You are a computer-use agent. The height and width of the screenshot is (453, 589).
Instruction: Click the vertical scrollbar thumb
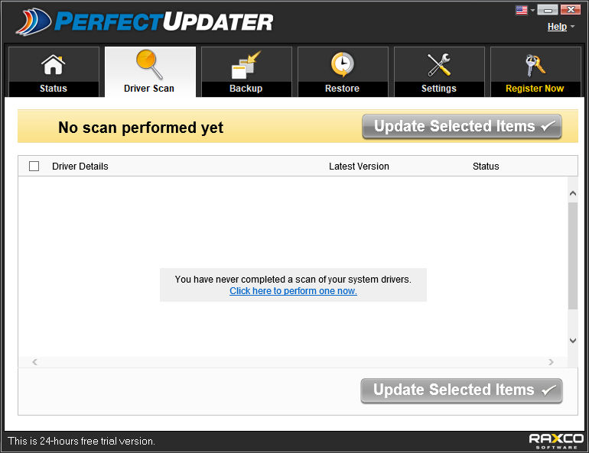click(x=573, y=256)
